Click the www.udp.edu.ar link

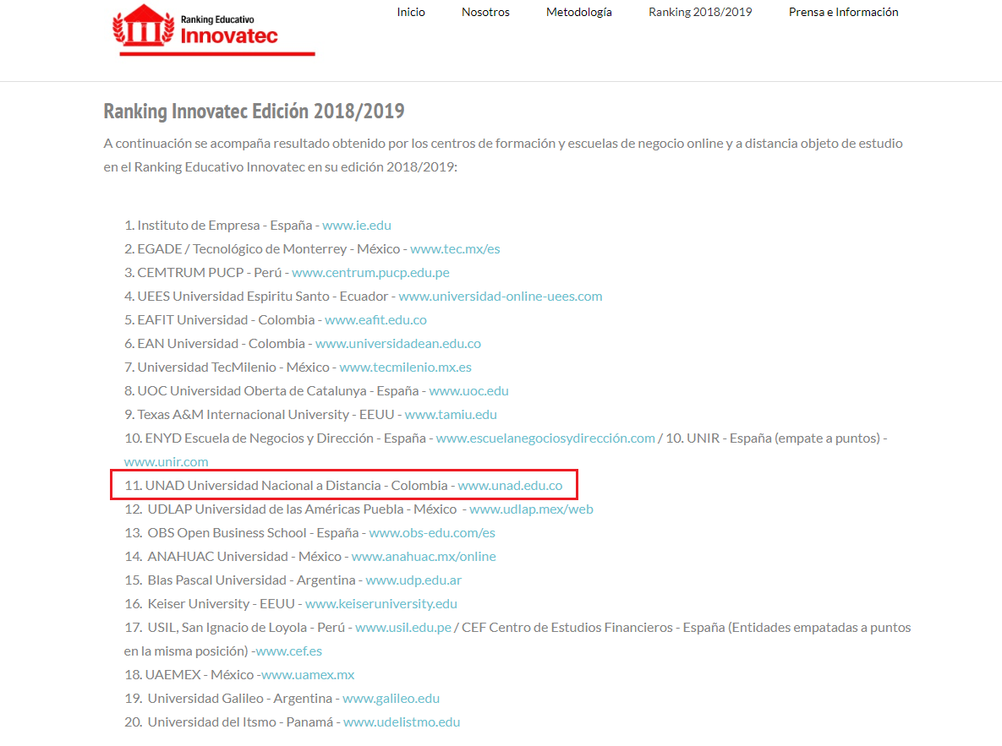413,580
